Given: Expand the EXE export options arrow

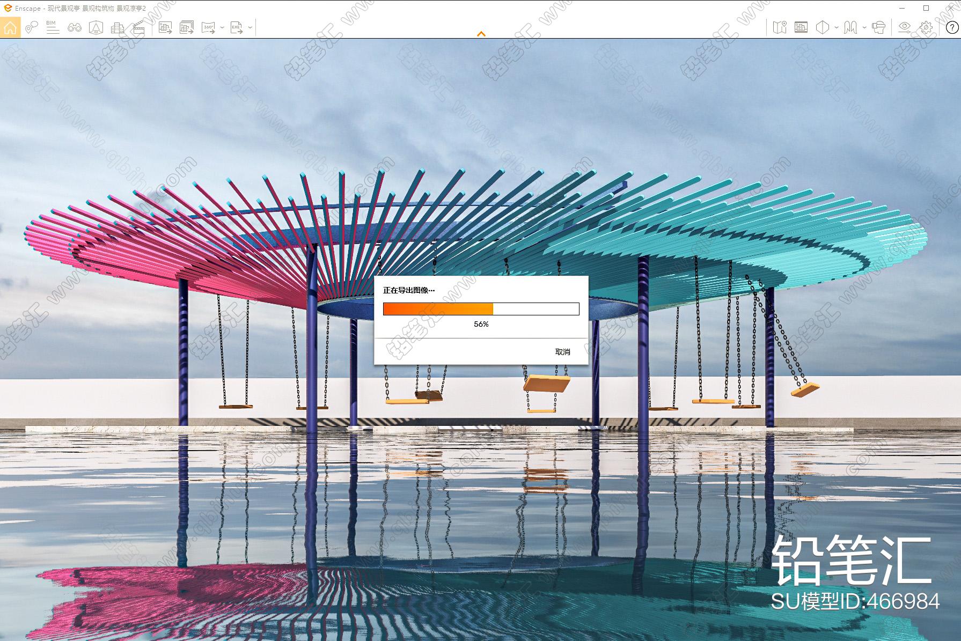Looking at the screenshot, I should 250,28.
